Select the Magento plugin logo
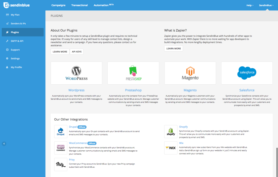 pos(190,73)
